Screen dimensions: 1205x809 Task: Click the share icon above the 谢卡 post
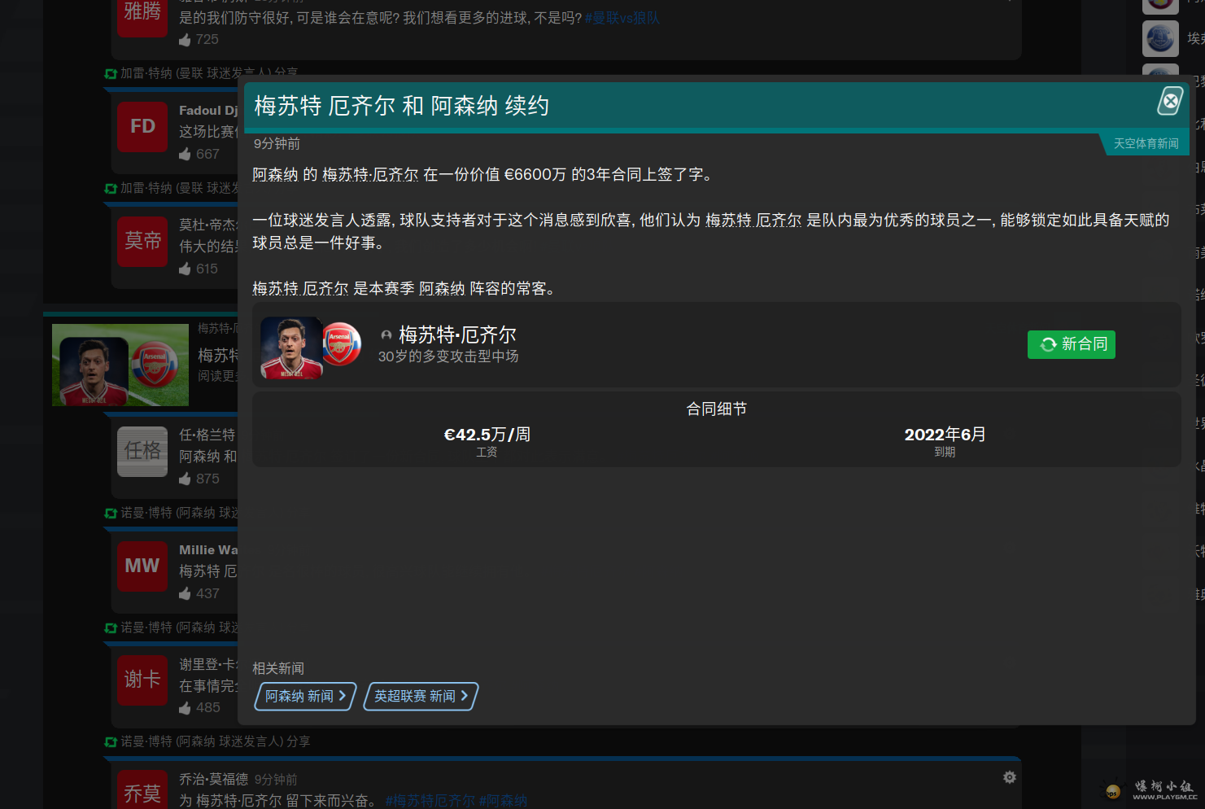click(x=111, y=628)
